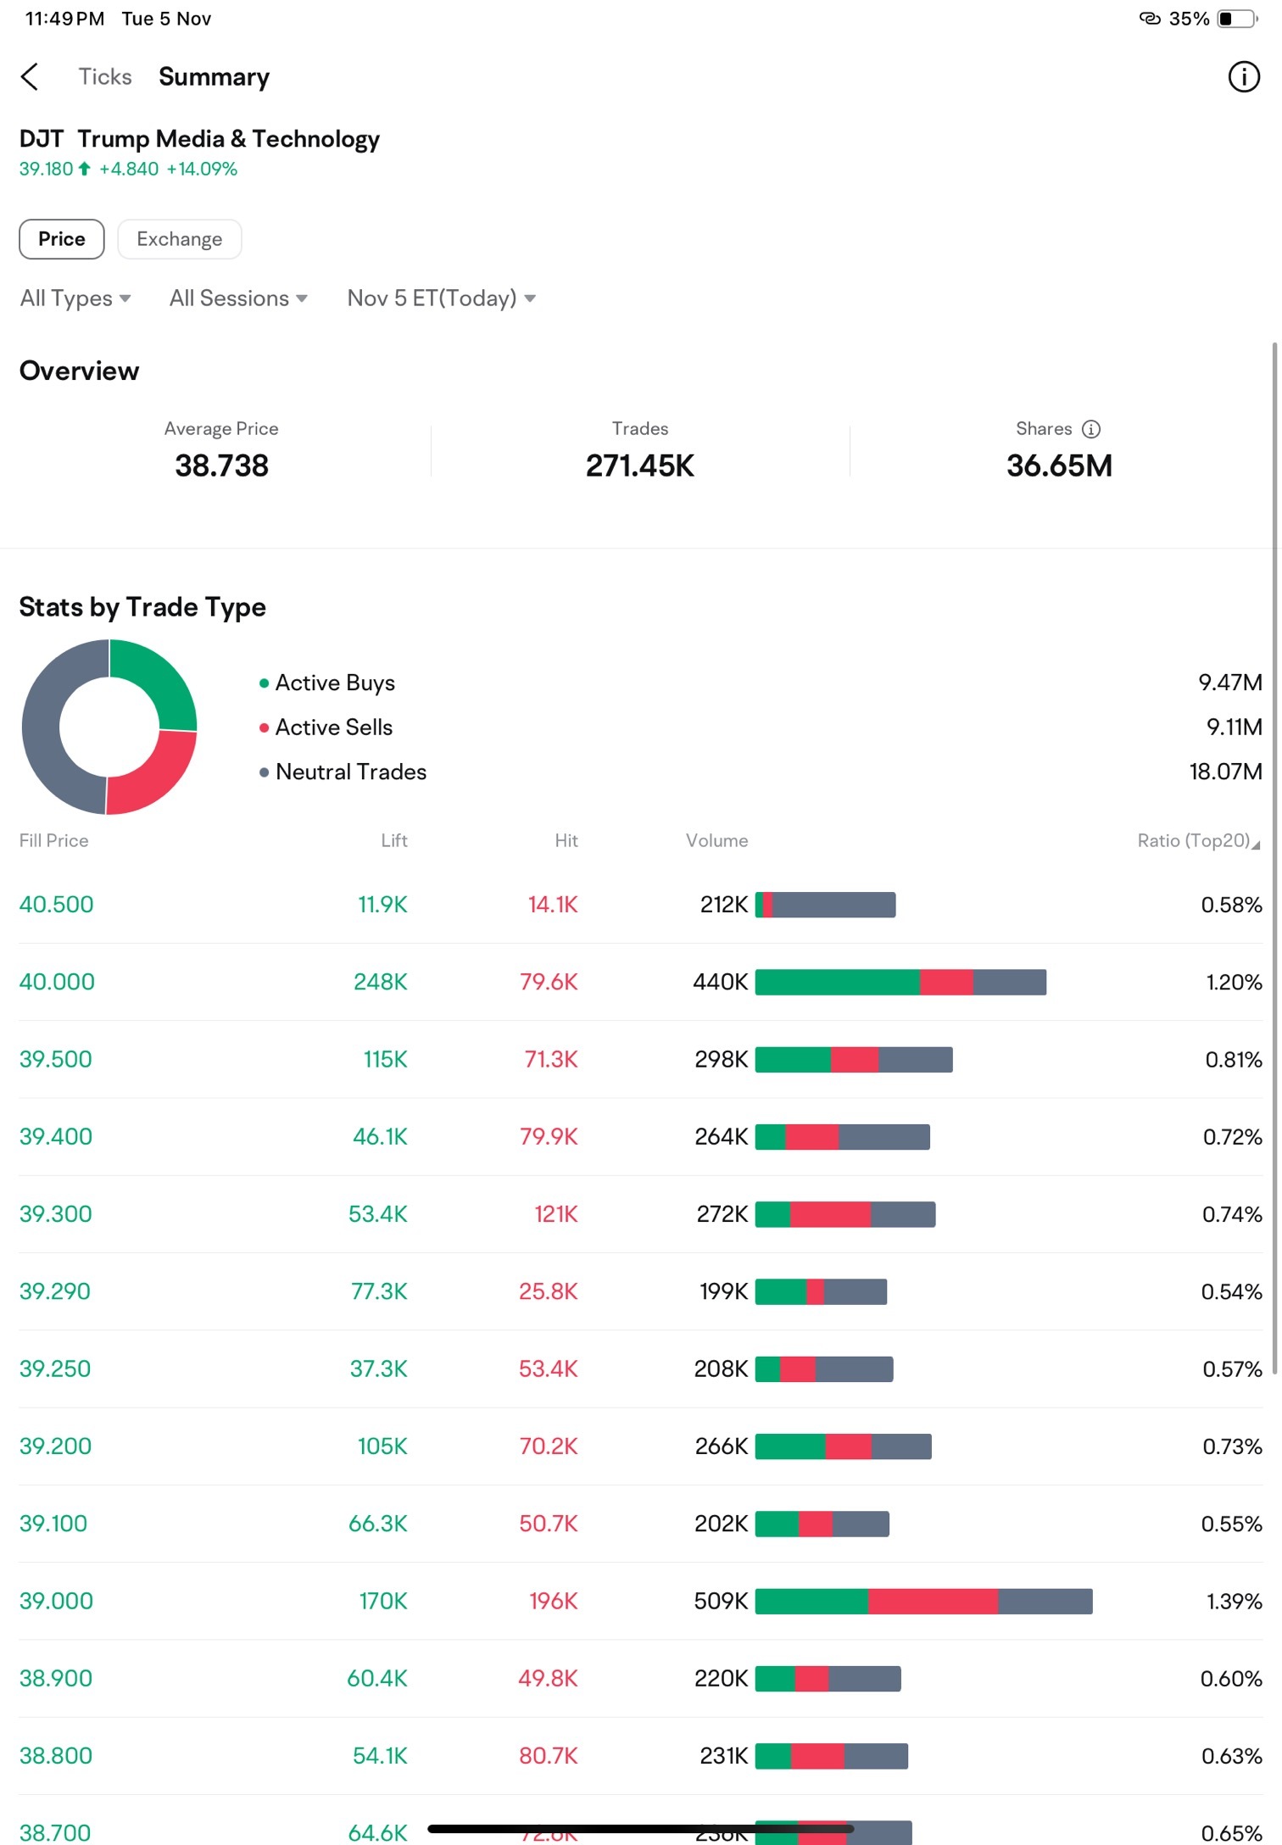Tap the fill price 40.000
Image resolution: width=1282 pixels, height=1845 pixels.
tap(57, 982)
